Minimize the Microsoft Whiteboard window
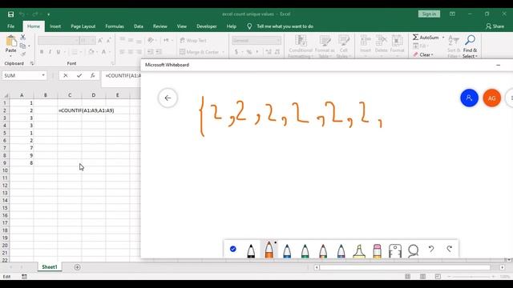Viewport: 513px width, 288px height. click(x=498, y=65)
